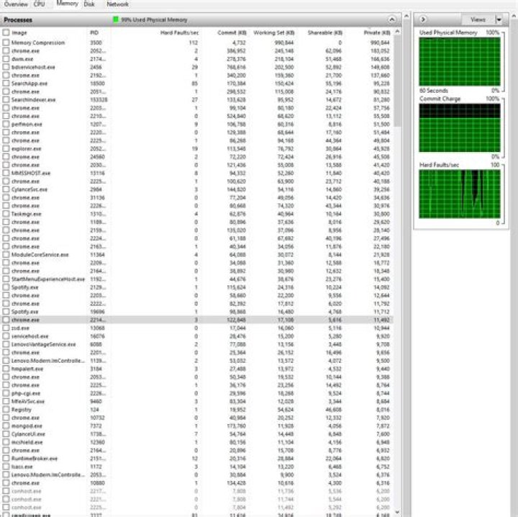Select the Memory tab
Viewport: 518px width, 517px height.
coord(67,4)
